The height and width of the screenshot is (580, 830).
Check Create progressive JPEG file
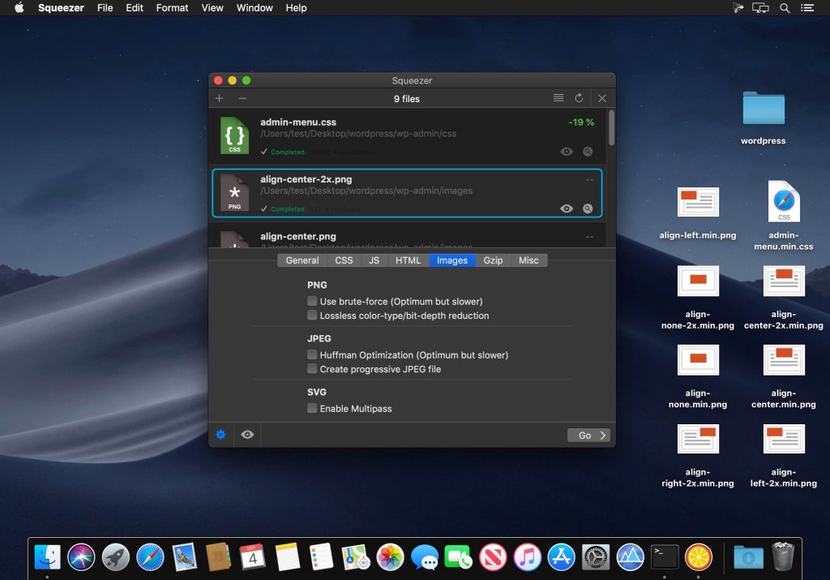[x=312, y=369]
